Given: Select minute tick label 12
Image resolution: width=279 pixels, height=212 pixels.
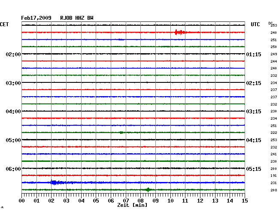Looking at the screenshot, I should tap(200, 201).
